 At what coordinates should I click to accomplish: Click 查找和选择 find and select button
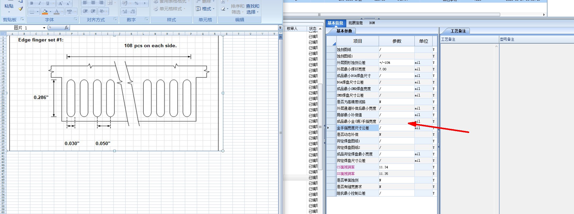click(x=252, y=9)
